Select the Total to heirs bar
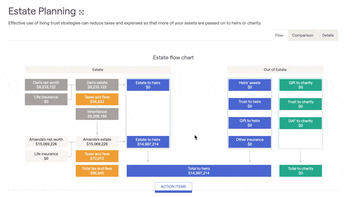 199,171
